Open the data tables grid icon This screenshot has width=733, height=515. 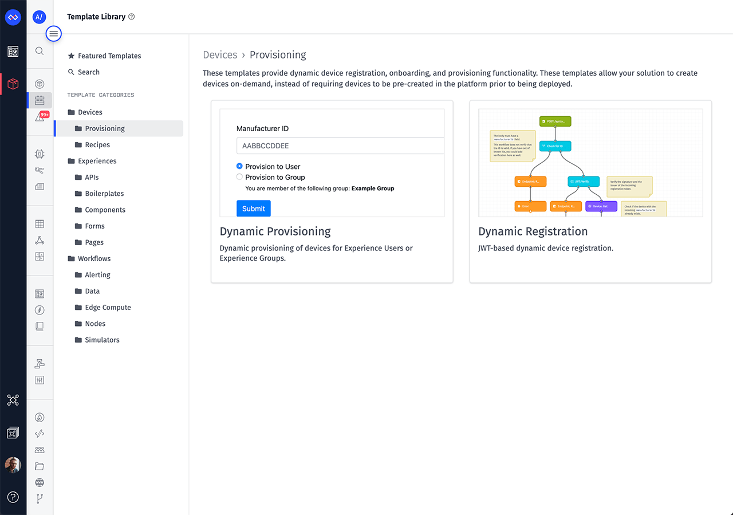point(40,224)
